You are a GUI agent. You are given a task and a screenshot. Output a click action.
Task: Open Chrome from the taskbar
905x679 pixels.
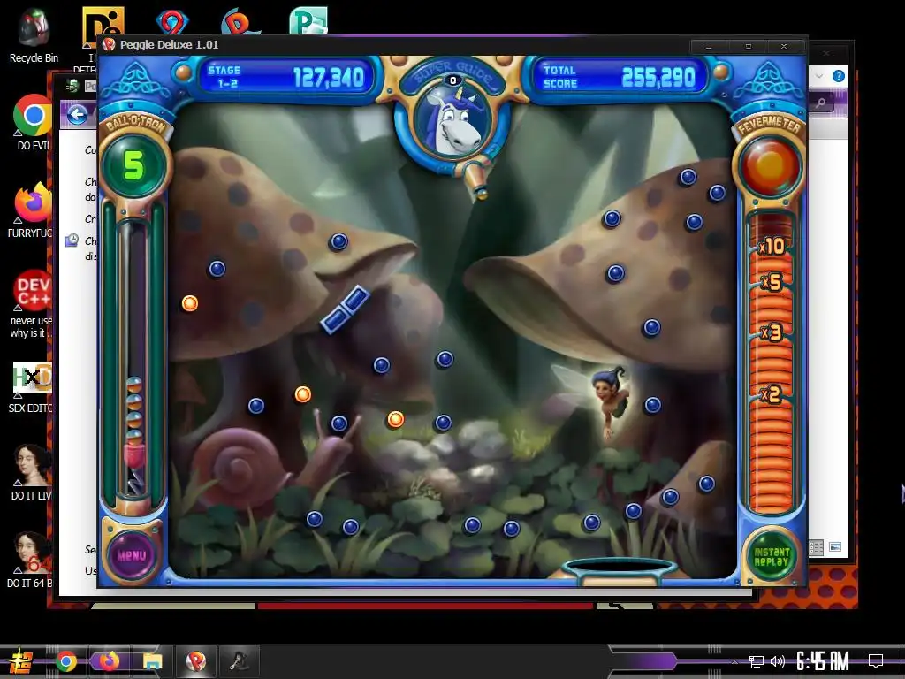point(66,661)
